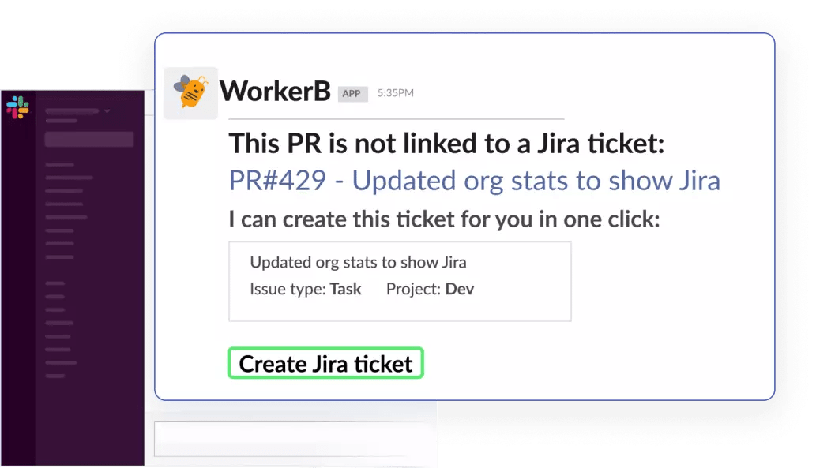Click the Slack logo icon

pos(17,107)
